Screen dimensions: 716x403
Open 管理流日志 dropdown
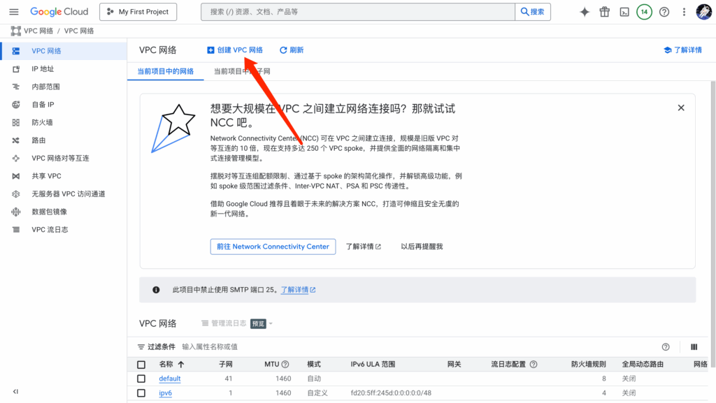pyautogui.click(x=237, y=323)
